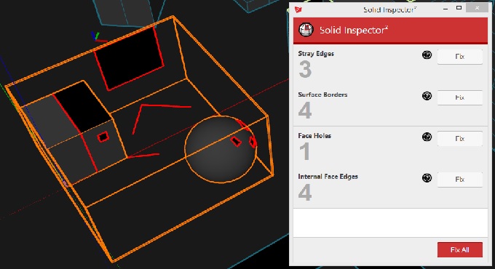The height and width of the screenshot is (269, 495).
Task: Open help icon beside Face Holes
Action: (427, 137)
